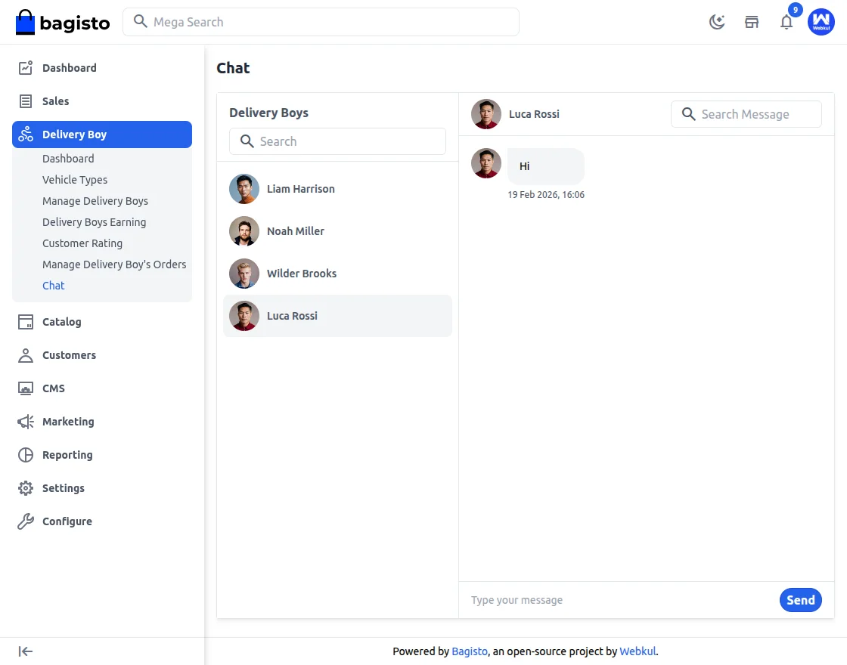Open notifications via the bell icon

786,23
